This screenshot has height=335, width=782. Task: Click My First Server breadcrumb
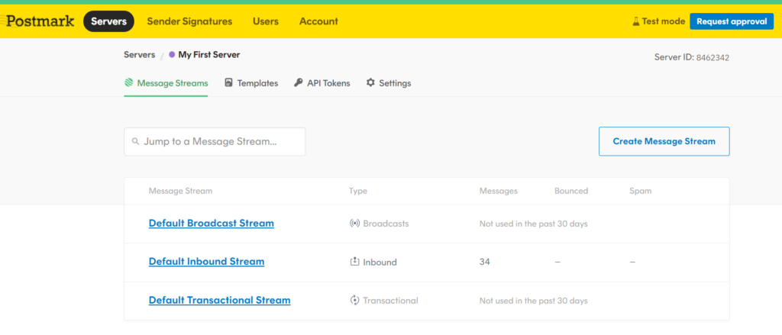click(209, 55)
